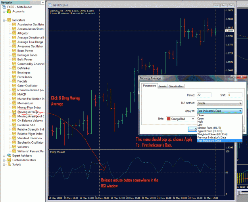Viewport: 248px width, 202px height.
Task: Switch to the Levels tab
Action: [x=163, y=86]
